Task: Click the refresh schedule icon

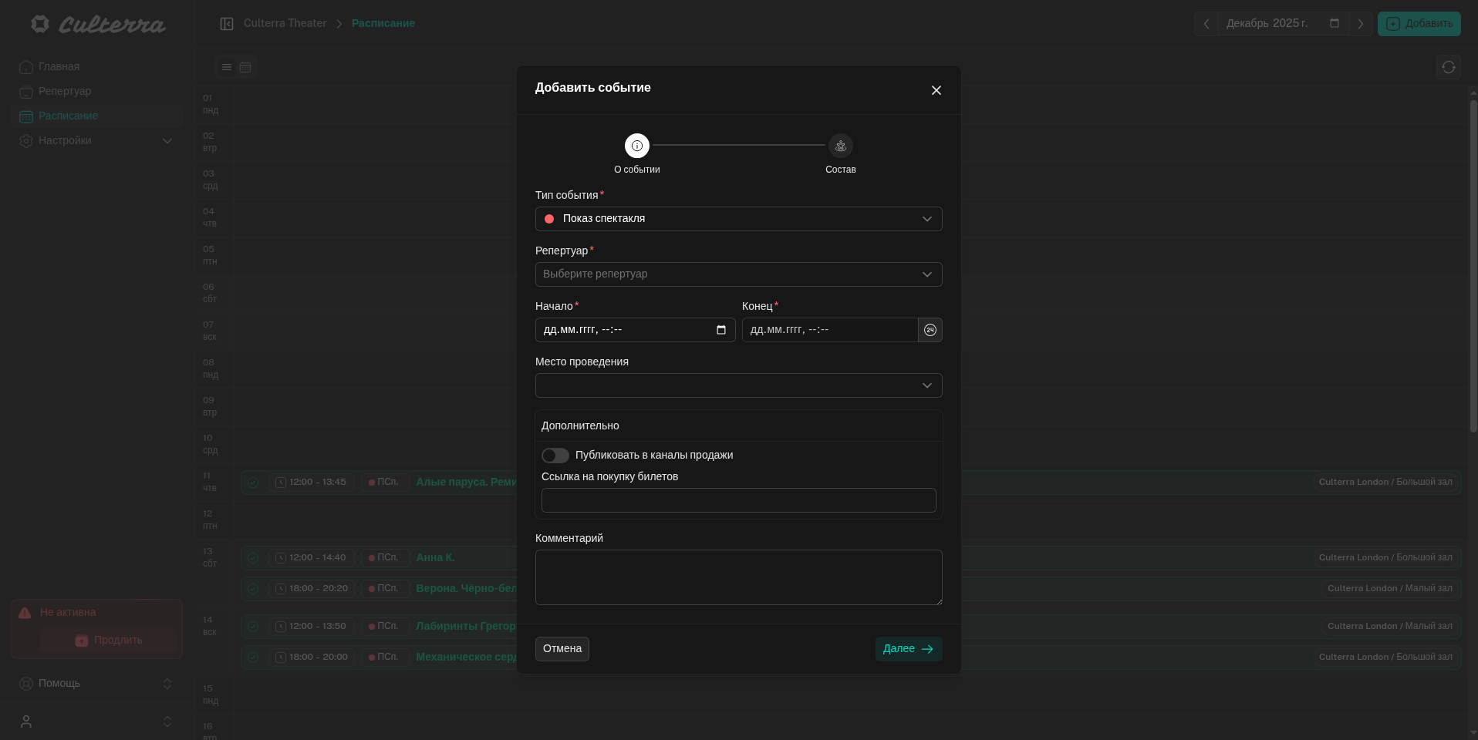Action: (x=1448, y=67)
